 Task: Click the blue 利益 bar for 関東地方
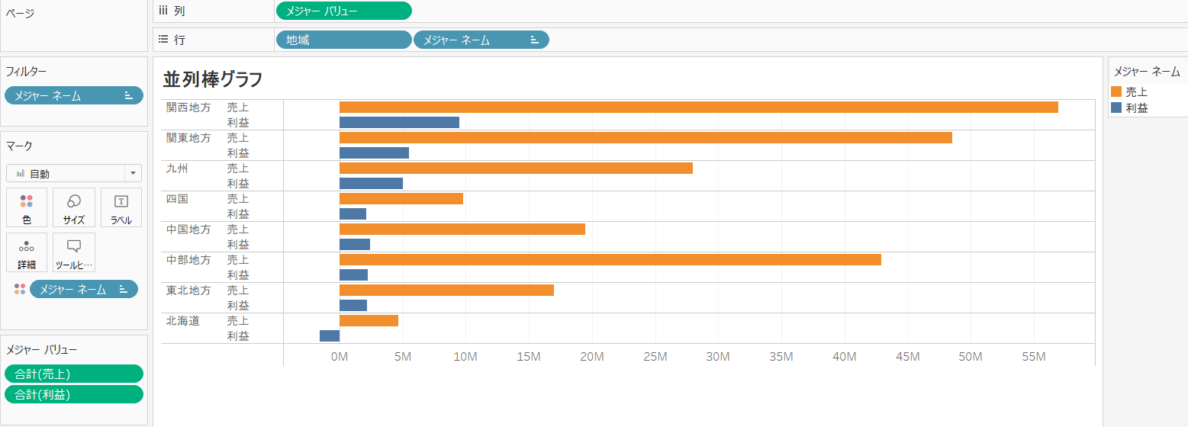(374, 152)
